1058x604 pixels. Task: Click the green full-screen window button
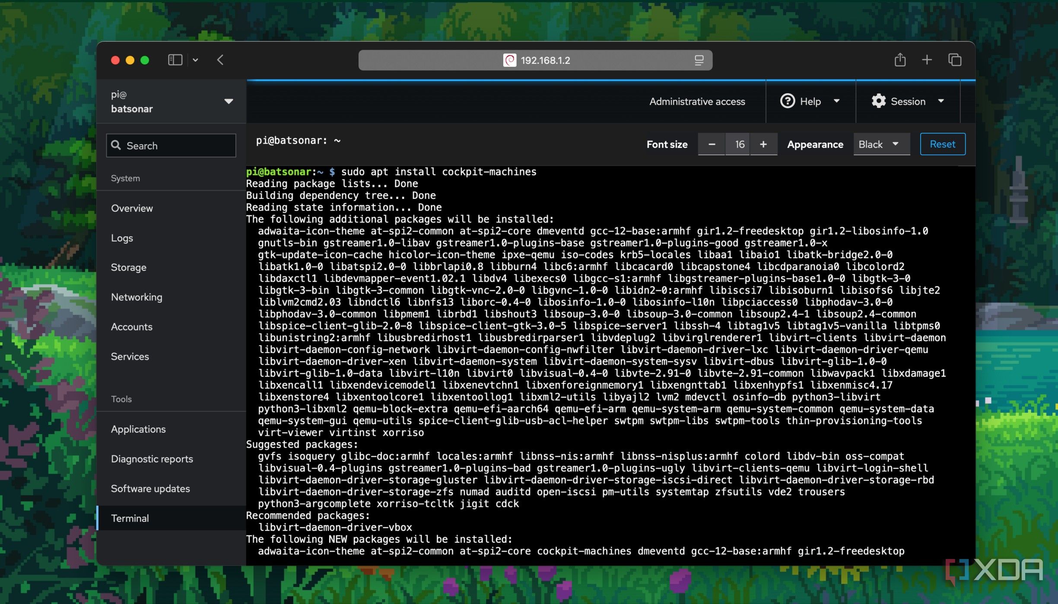coord(145,60)
